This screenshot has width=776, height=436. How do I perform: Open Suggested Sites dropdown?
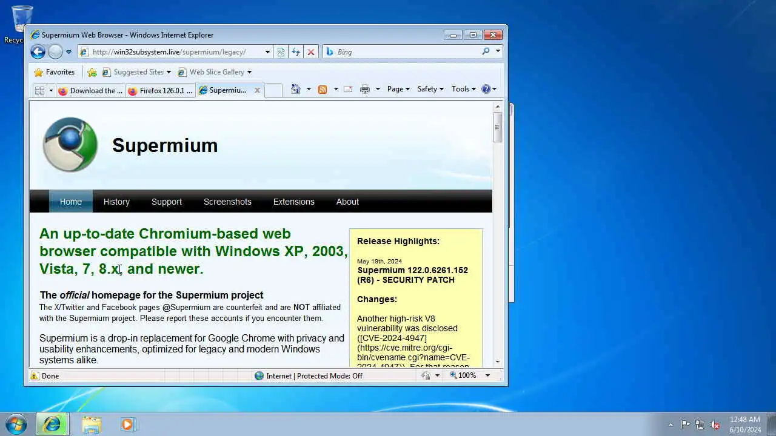tap(136, 72)
